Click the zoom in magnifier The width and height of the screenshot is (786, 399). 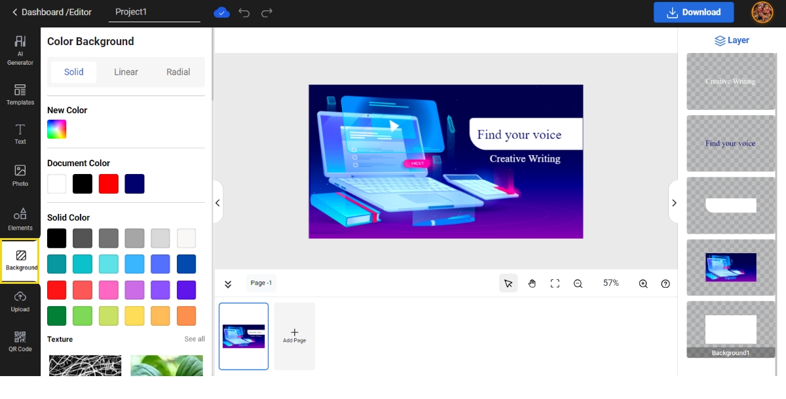(x=643, y=283)
